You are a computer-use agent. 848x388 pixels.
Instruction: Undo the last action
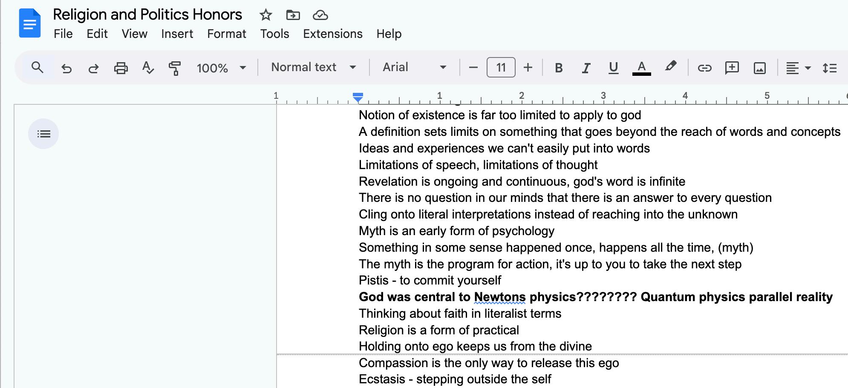(x=66, y=68)
